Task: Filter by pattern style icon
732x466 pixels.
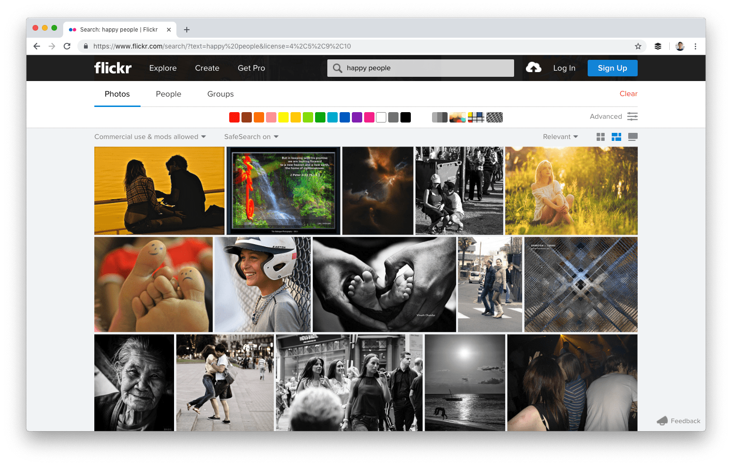Action: pos(494,117)
